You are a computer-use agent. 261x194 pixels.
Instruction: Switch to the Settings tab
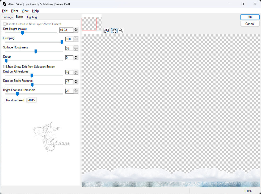coord(7,17)
